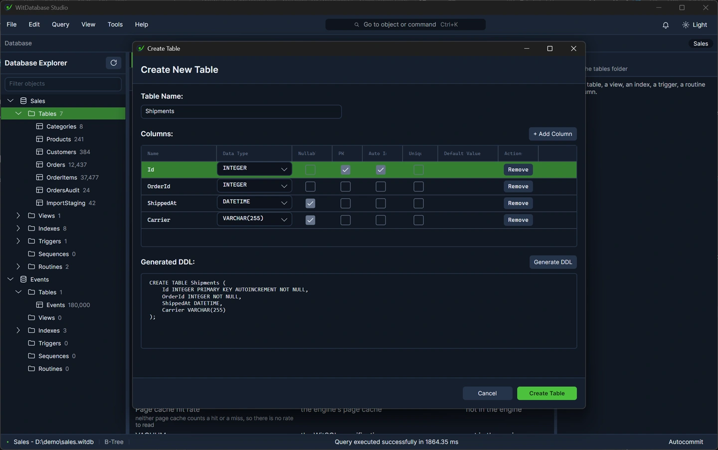The image size is (718, 450).
Task: Open the Query menu
Action: click(x=60, y=24)
